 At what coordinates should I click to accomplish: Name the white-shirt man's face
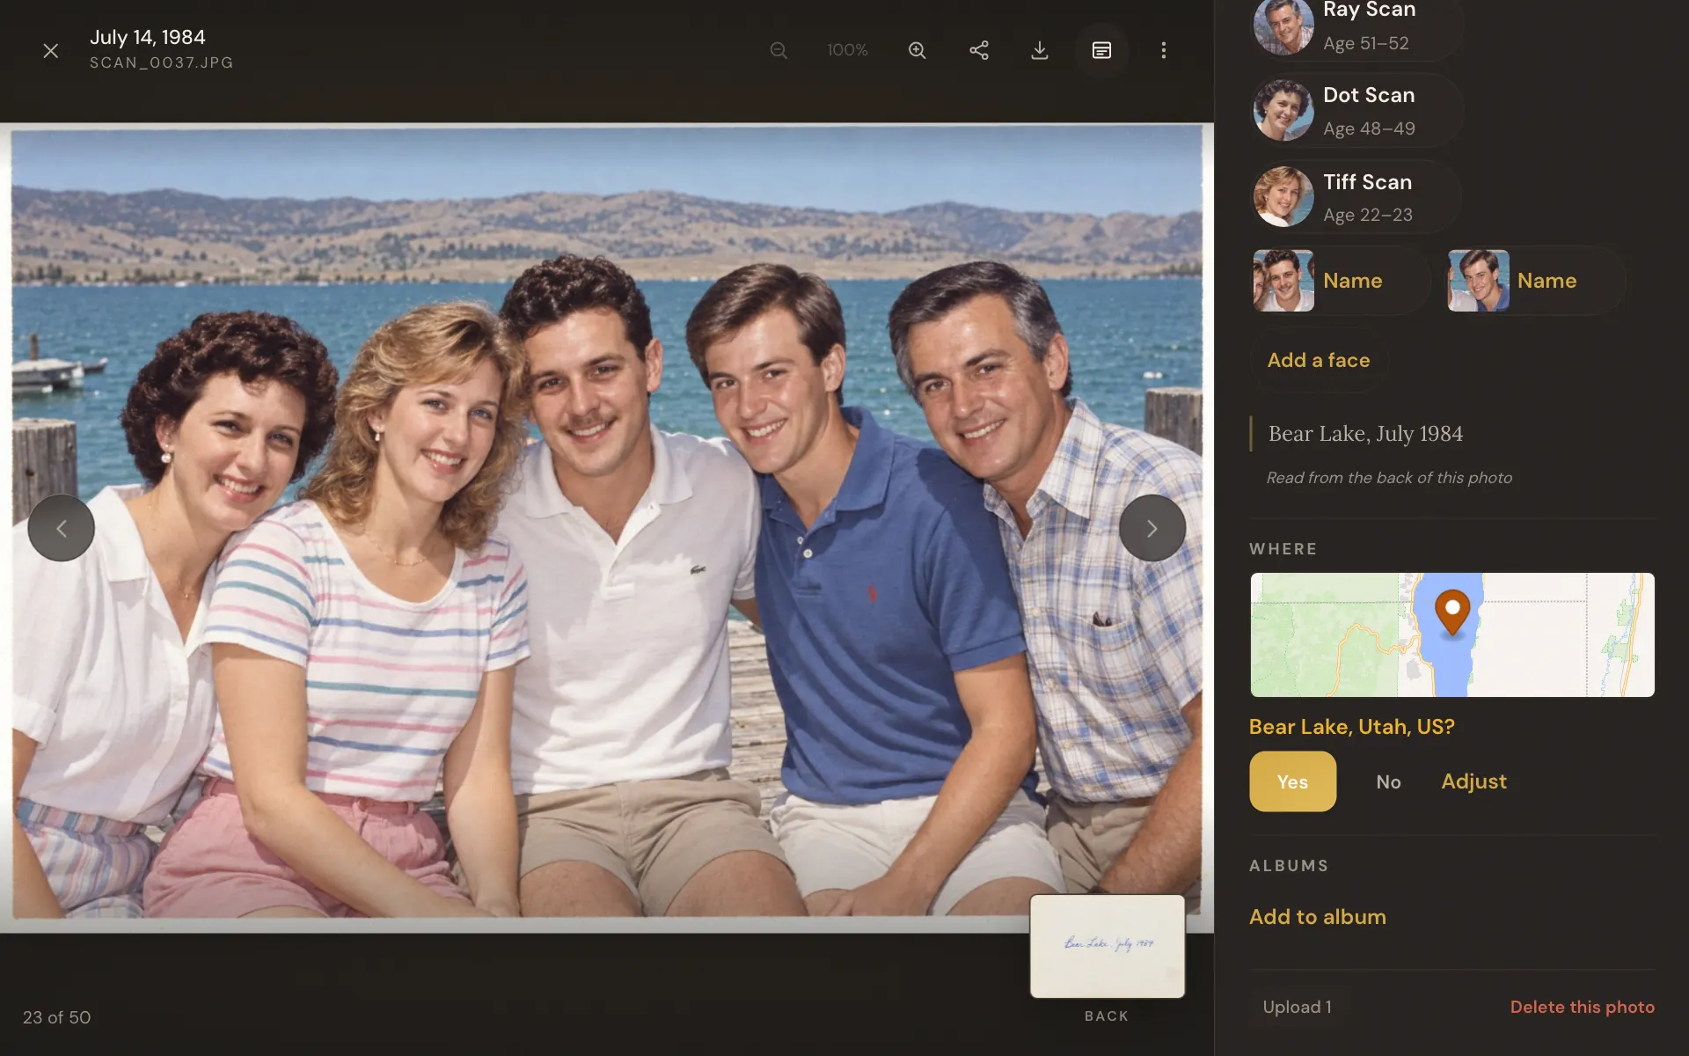(x=1341, y=281)
